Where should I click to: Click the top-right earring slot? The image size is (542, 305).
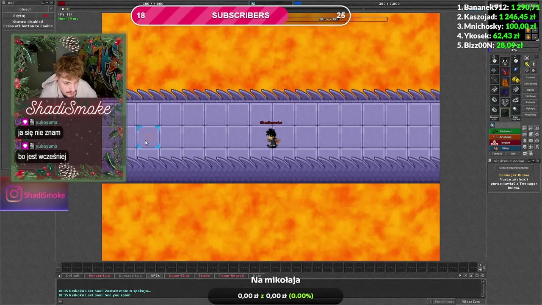tap(516, 59)
